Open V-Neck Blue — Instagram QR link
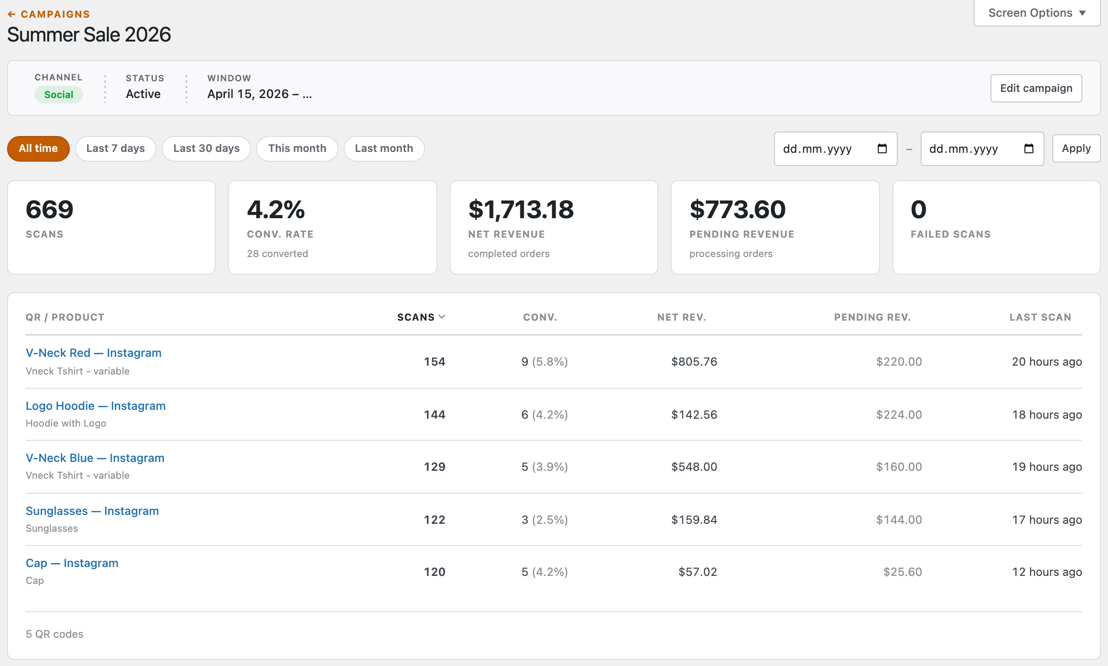 tap(95, 458)
